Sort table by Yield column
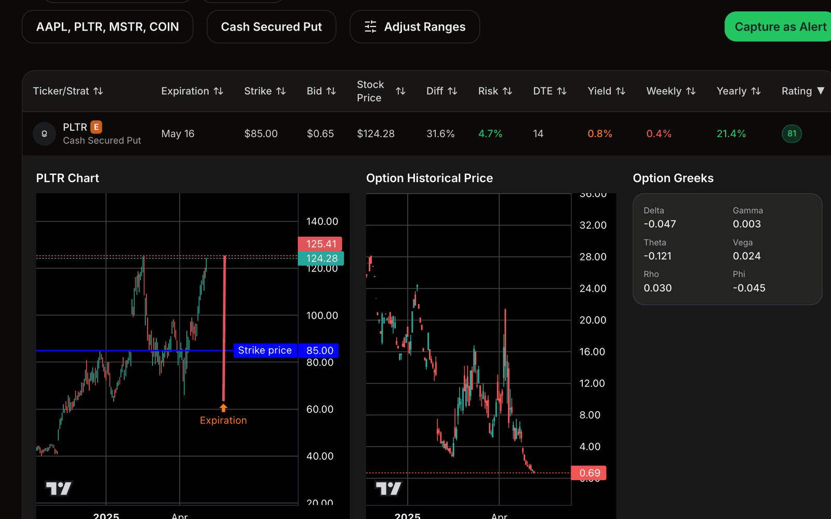 (606, 91)
